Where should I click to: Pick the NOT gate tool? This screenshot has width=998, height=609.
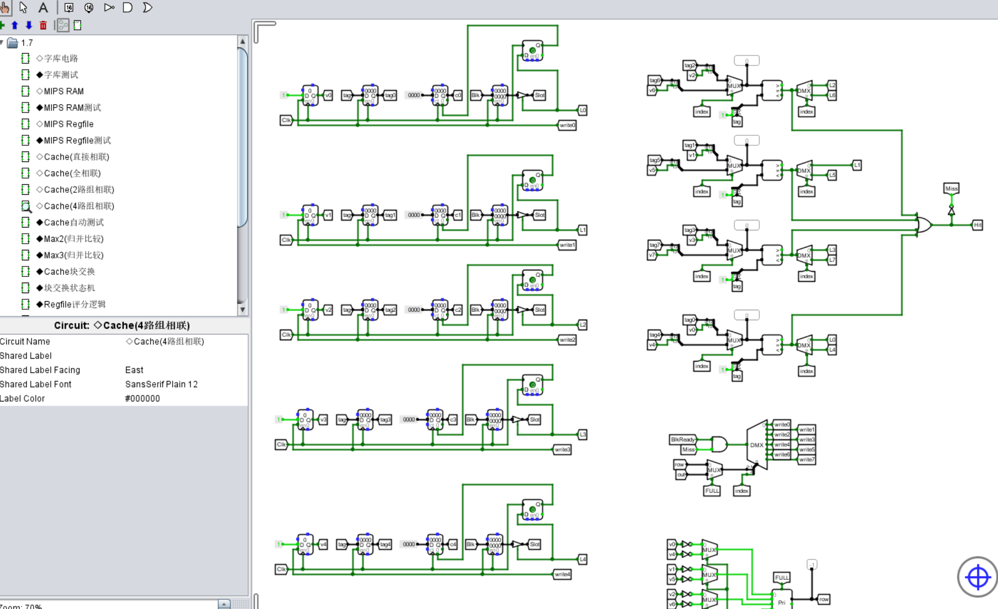109,7
